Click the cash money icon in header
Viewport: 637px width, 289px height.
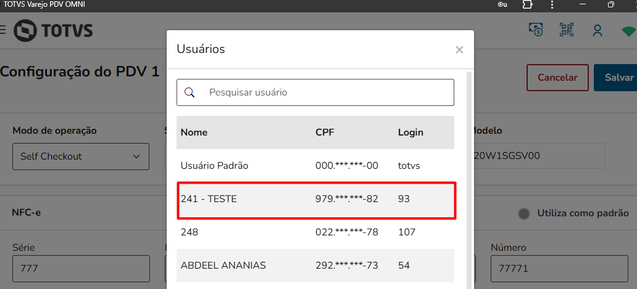[x=536, y=30]
